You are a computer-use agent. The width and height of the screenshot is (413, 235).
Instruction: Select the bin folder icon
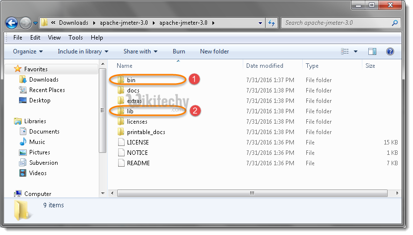pos(121,80)
